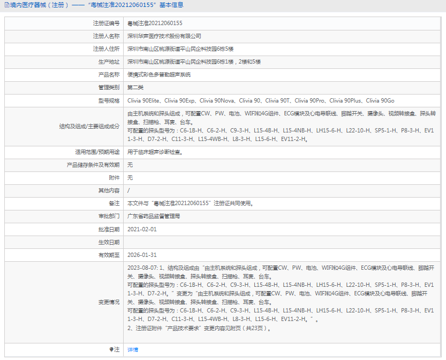Select approval date 2021-02-01
This screenshot has width=446, height=360.
[x=142, y=229]
